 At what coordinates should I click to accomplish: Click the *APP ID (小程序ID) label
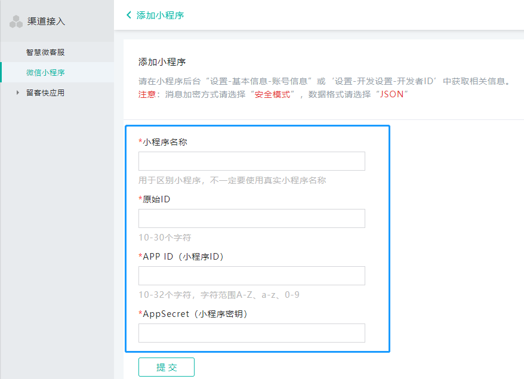181,257
